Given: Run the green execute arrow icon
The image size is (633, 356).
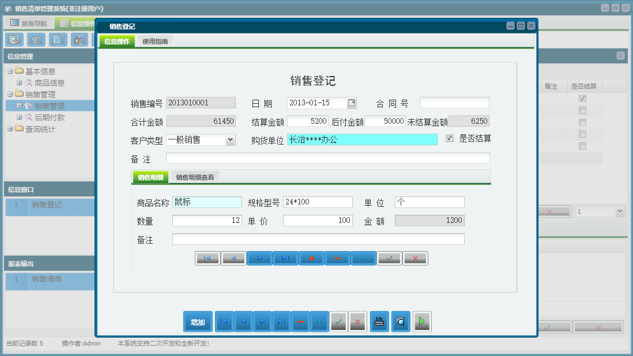Looking at the screenshot, I should click(x=421, y=321).
